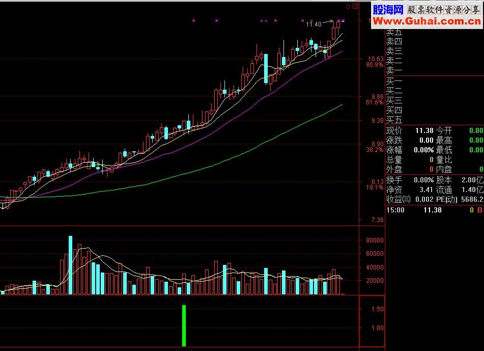Click the 今开 label
The image size is (484, 351).
444,131
